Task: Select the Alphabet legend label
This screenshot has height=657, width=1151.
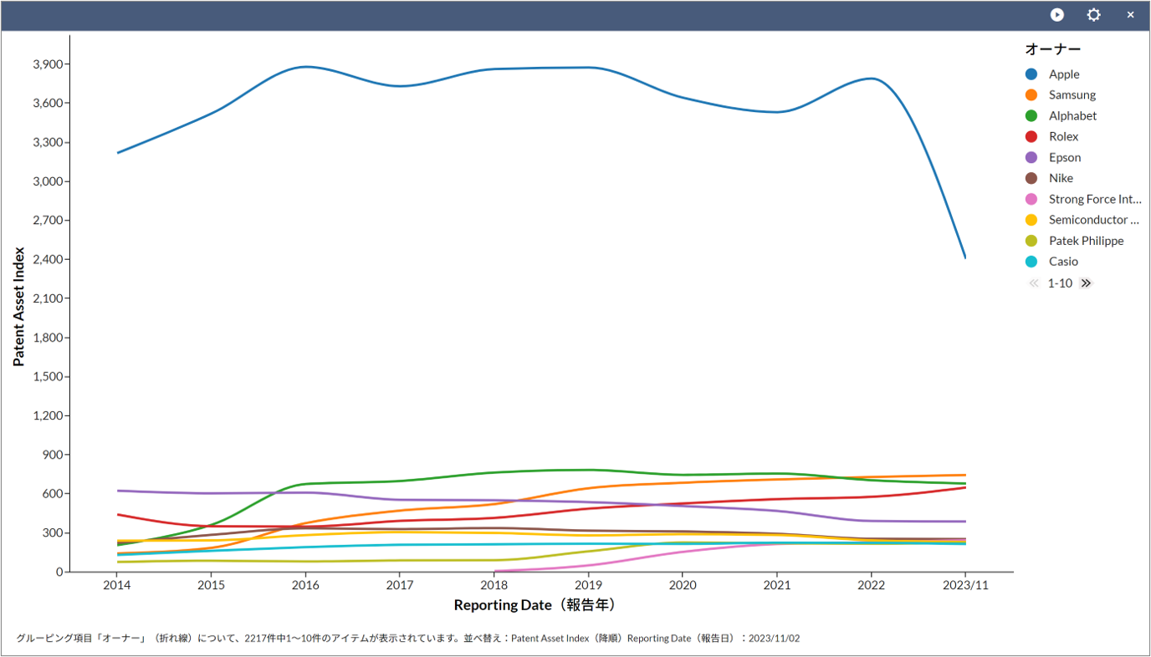Action: coord(1072,116)
